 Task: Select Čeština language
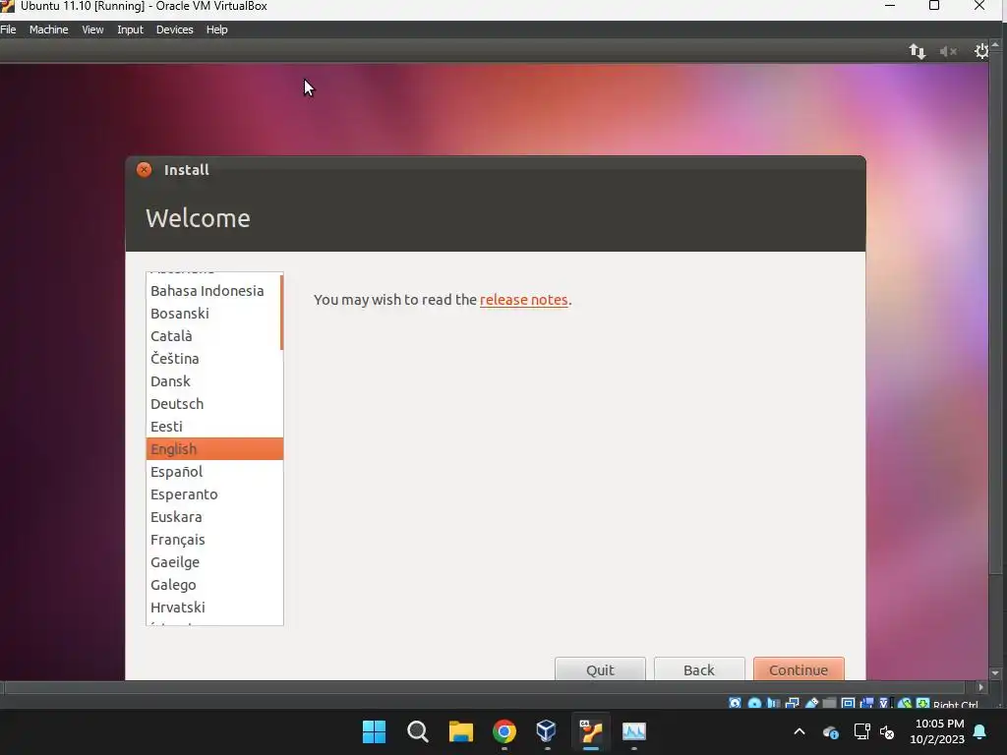[x=214, y=358]
